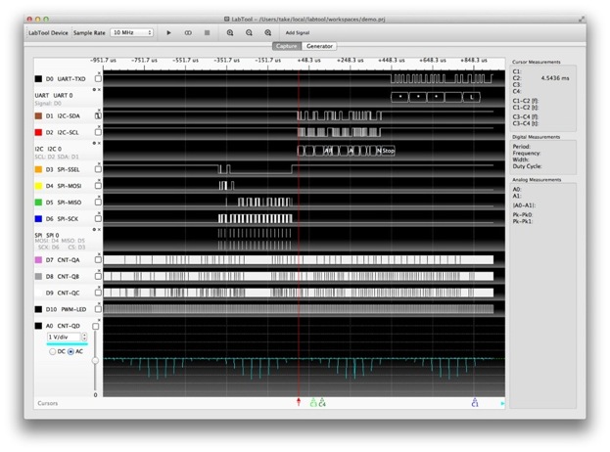The height and width of the screenshot is (452, 610).
Task: Click the zoom out magnifier icon
Action: pyautogui.click(x=250, y=32)
